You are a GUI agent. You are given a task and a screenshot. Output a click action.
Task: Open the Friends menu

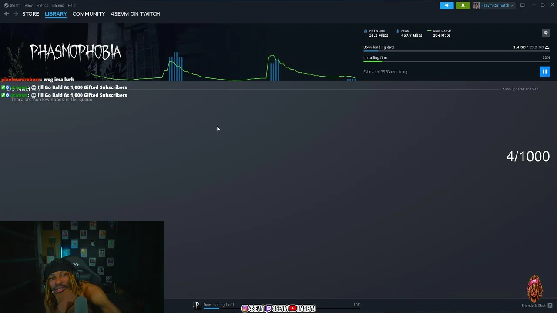pyautogui.click(x=42, y=5)
